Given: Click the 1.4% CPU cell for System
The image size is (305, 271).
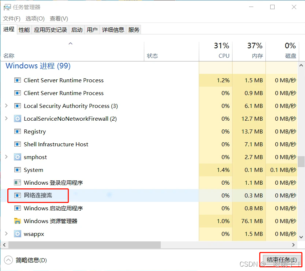Looking at the screenshot, I should (x=216, y=170).
